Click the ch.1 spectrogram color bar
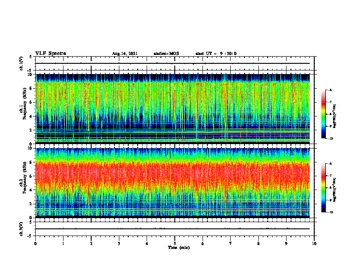 [x=323, y=114]
